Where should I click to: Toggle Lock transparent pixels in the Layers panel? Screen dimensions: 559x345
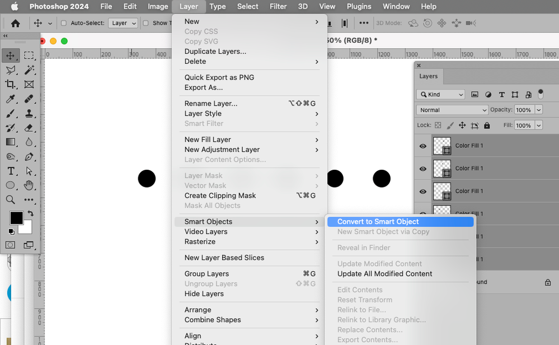point(438,125)
